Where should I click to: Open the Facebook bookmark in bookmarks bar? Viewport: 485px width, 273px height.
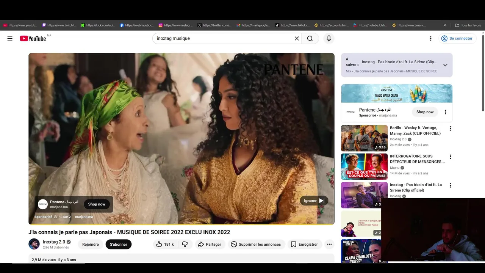click(x=137, y=25)
